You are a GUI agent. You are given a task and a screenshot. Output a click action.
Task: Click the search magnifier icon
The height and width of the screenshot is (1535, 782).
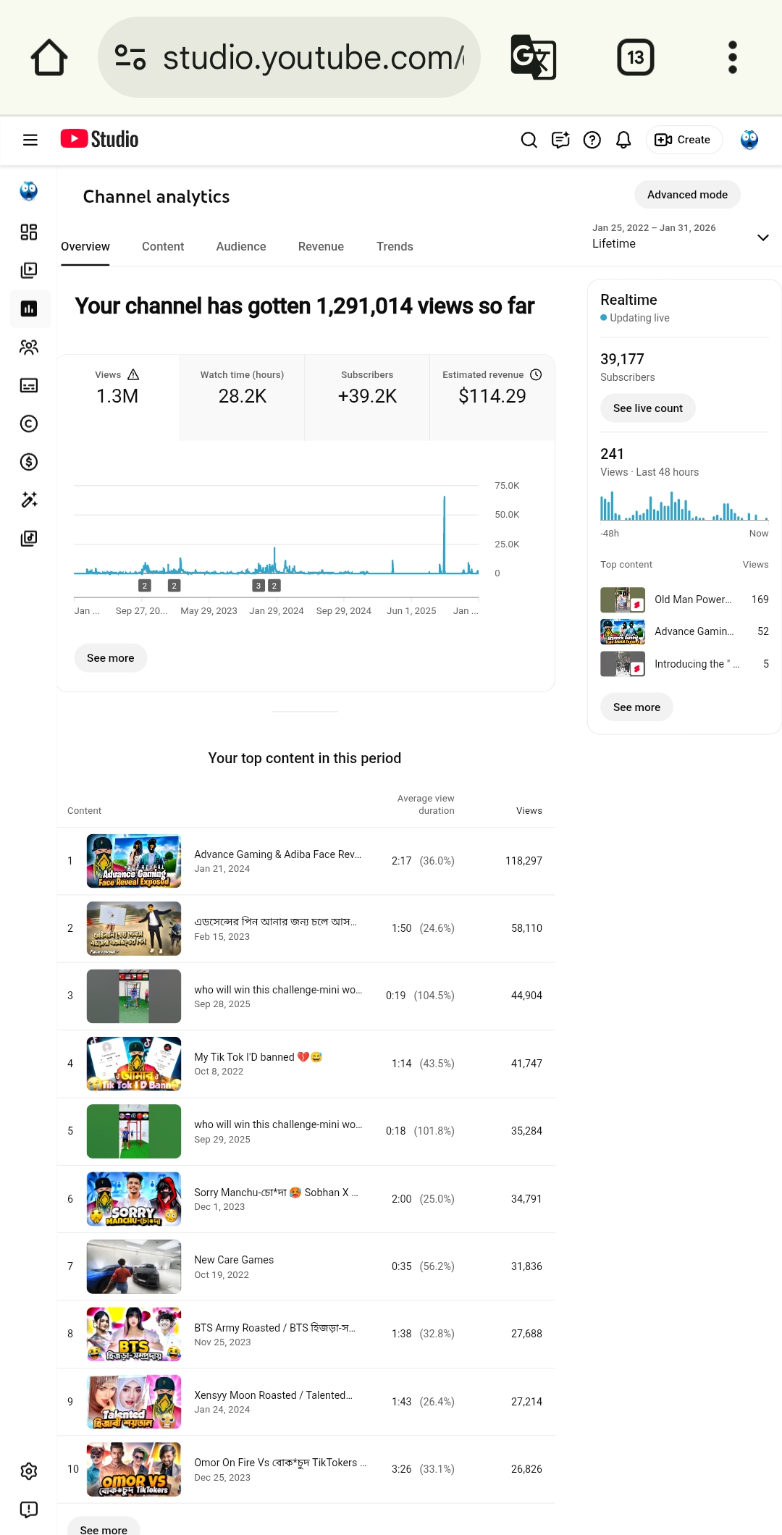[x=529, y=140]
